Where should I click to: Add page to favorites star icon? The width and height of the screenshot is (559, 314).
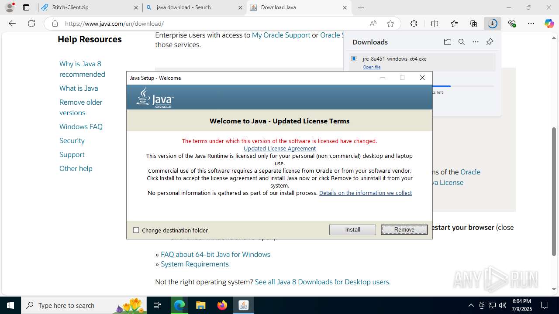coord(390,24)
